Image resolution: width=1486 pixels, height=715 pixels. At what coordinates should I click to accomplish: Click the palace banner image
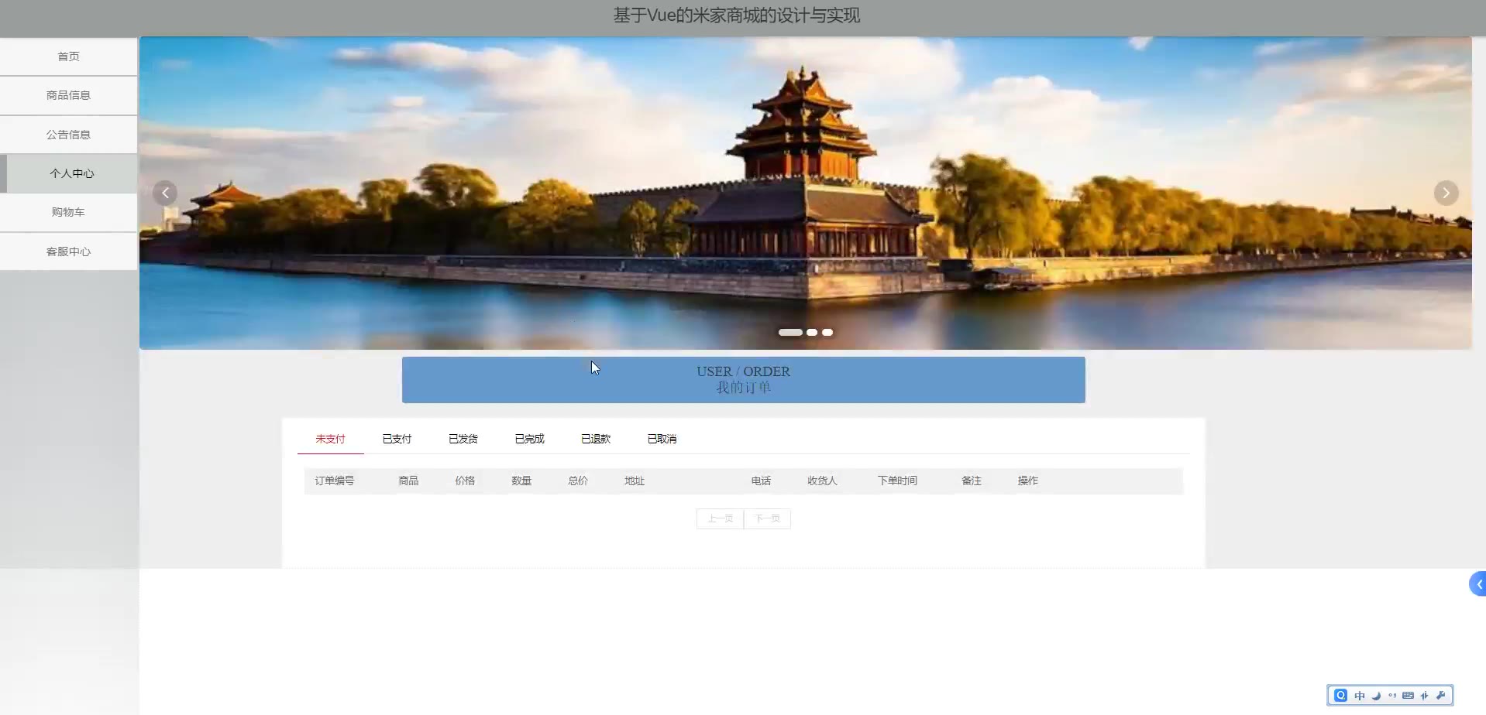point(805,193)
